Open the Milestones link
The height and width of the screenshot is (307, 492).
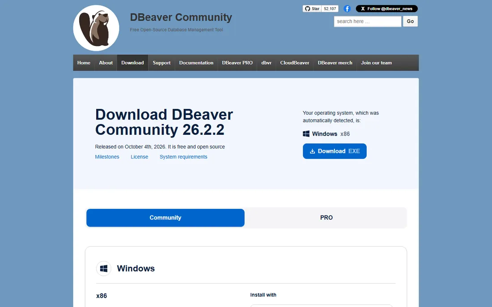pos(107,157)
